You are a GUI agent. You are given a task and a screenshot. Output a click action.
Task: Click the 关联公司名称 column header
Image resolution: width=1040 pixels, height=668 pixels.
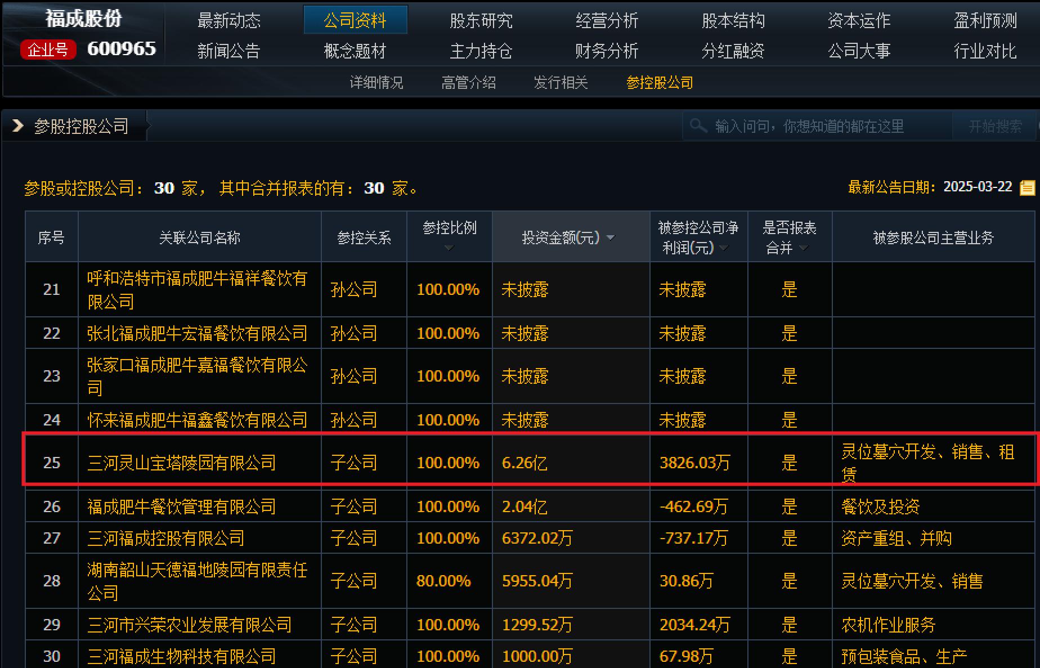[200, 237]
